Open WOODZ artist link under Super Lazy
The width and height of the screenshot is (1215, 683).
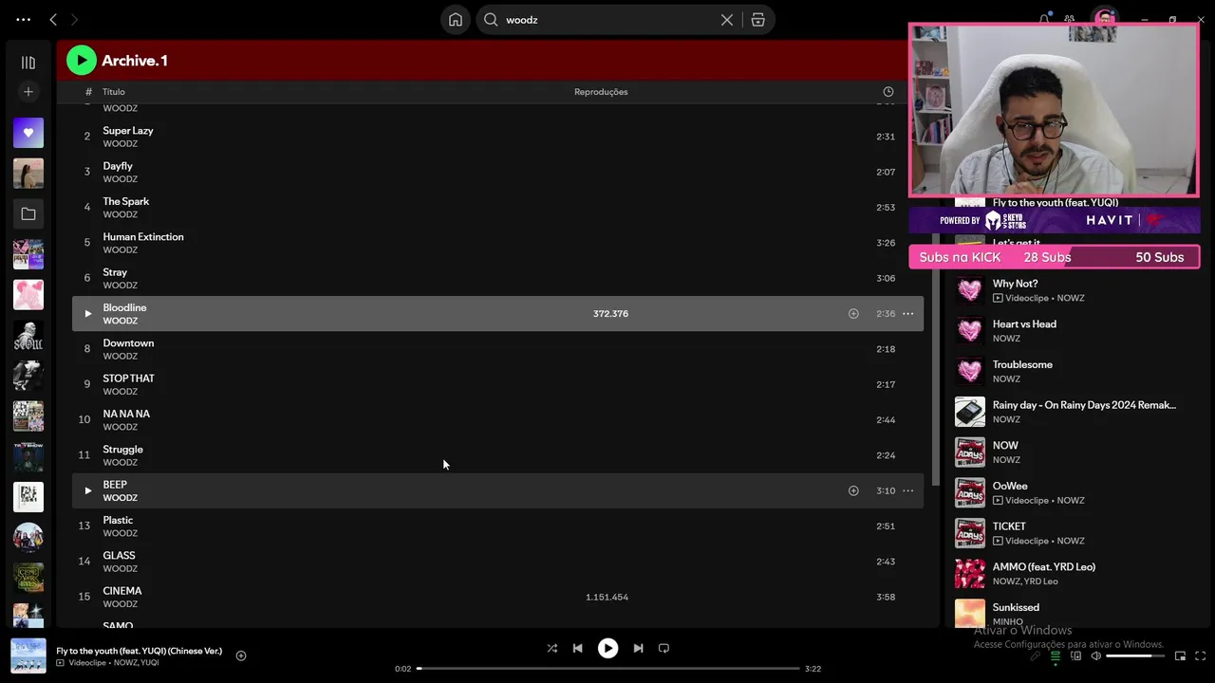pyautogui.click(x=121, y=144)
